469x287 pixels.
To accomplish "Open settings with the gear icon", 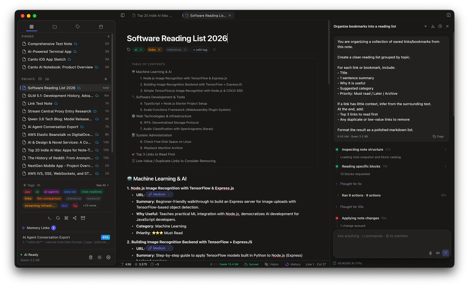I will 108,257.
